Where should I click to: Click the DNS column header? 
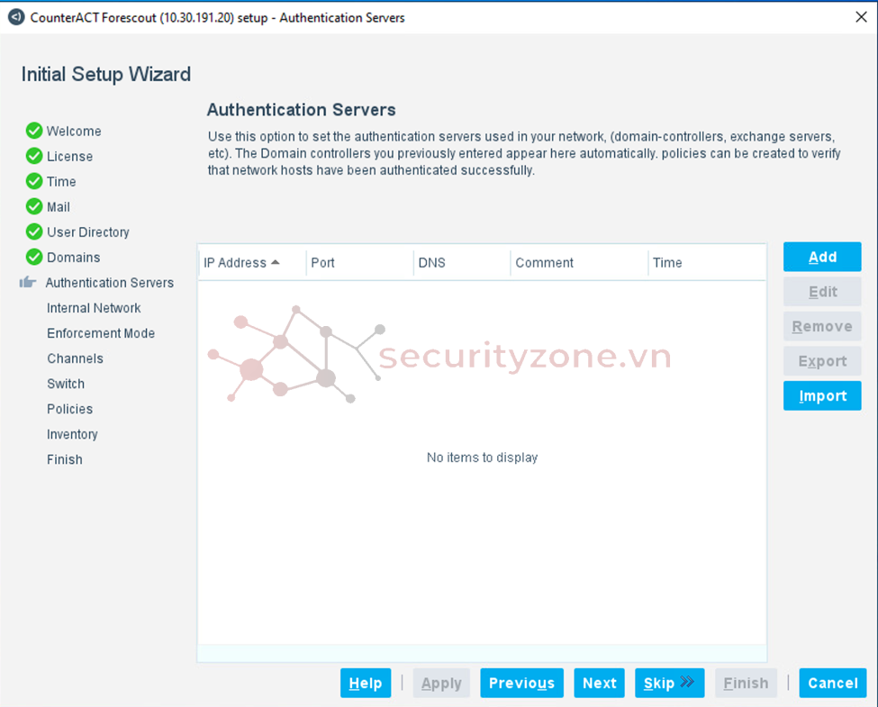click(x=462, y=262)
